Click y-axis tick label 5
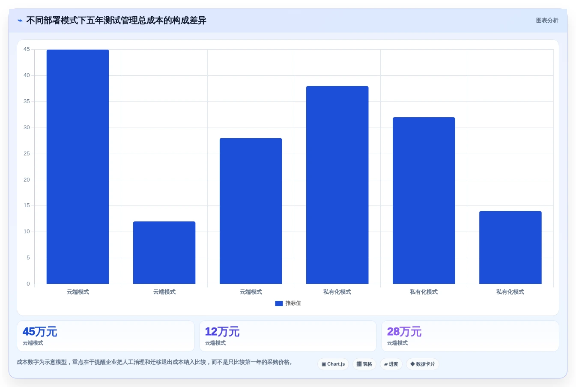Screen dimensions: 576x387 pyautogui.click(x=28, y=258)
